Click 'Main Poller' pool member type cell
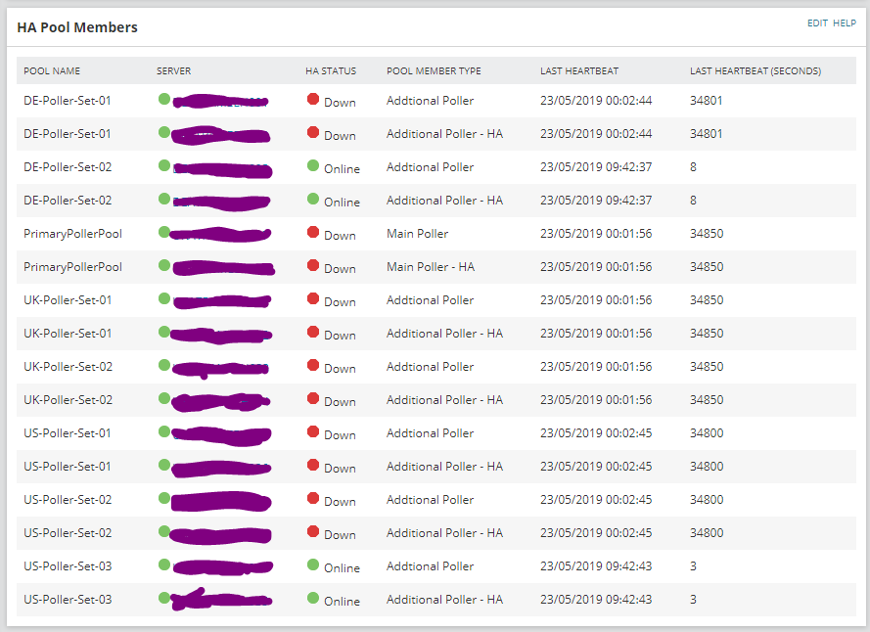870x632 pixels. click(417, 234)
